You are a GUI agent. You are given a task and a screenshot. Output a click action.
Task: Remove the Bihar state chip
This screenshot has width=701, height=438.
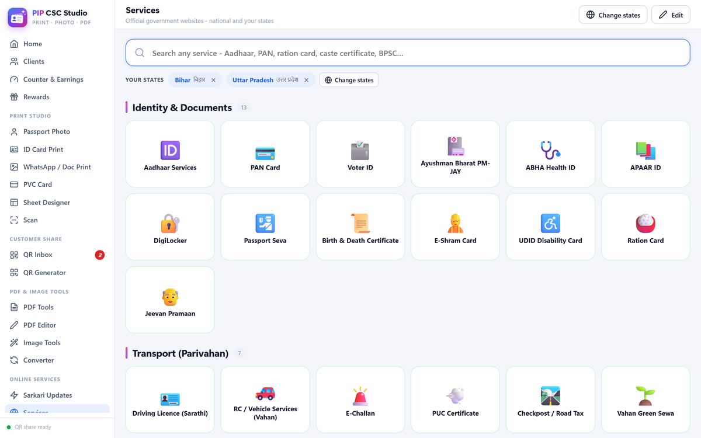(213, 80)
